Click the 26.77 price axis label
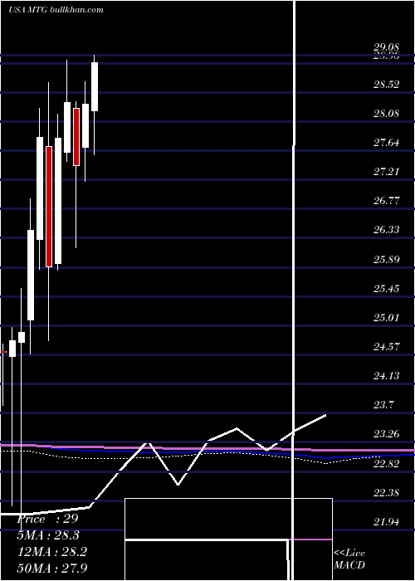This screenshot has width=415, height=581. point(387,201)
